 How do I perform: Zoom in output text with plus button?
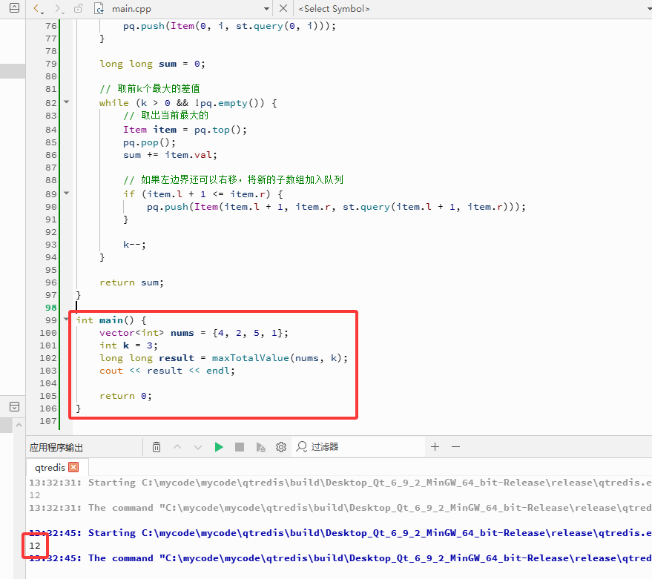click(435, 447)
